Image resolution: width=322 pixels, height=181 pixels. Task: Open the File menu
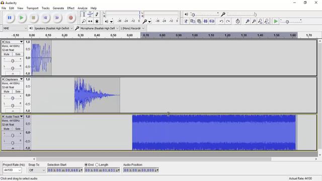[4, 8]
